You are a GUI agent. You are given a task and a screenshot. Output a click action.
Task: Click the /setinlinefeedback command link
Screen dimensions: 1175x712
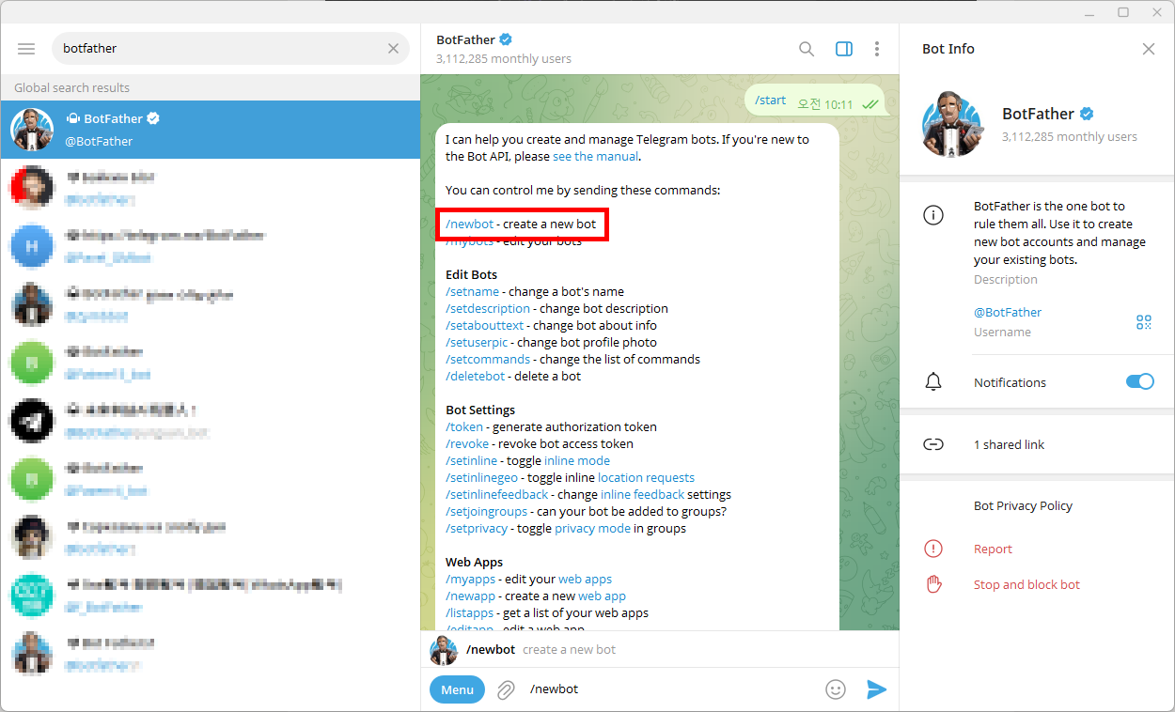coord(496,494)
